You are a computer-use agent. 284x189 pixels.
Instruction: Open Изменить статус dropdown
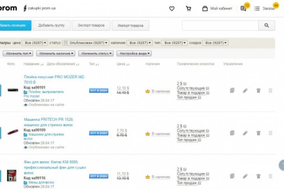click(96, 54)
